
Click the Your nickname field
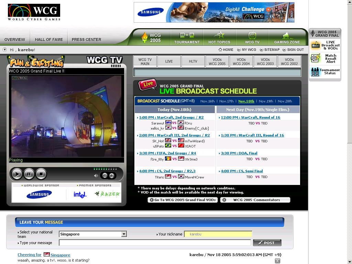(218, 234)
